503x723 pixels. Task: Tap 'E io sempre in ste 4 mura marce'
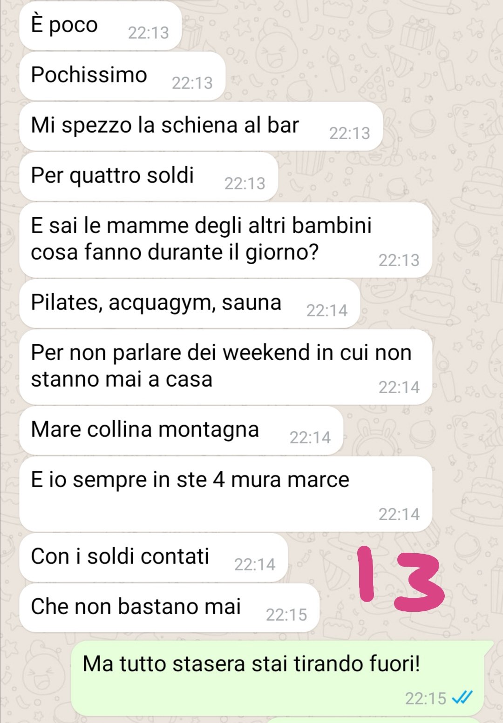click(226, 494)
